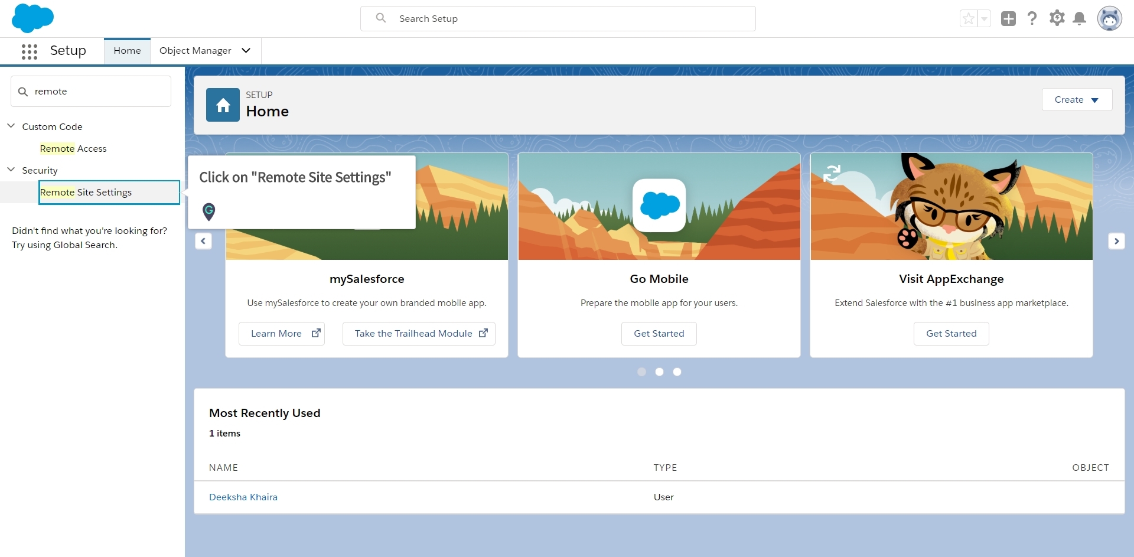Image resolution: width=1134 pixels, height=557 pixels.
Task: Collapse the Custom Code section
Action: 11,126
